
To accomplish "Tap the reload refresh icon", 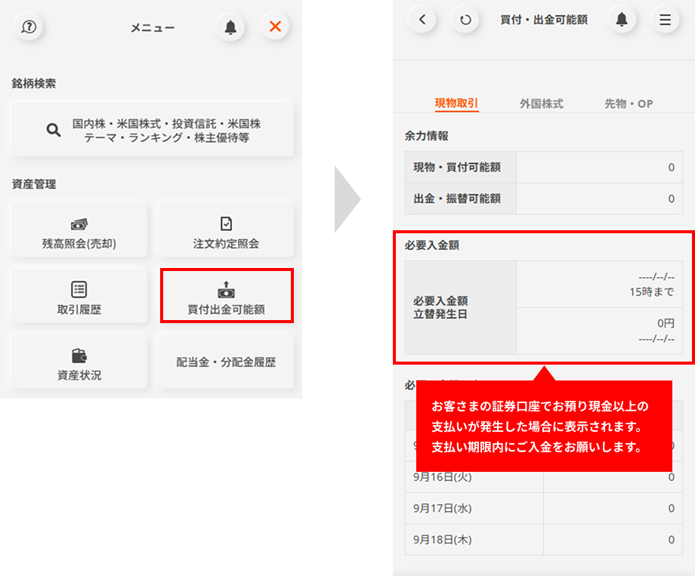I will (465, 20).
